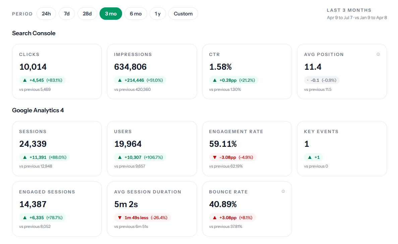This screenshot has width=398, height=244.
Task: Click the Users value 19,964
Action: click(x=128, y=144)
